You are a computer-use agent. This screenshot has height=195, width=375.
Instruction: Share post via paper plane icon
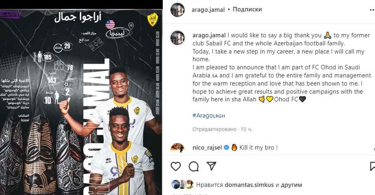tap(211, 166)
